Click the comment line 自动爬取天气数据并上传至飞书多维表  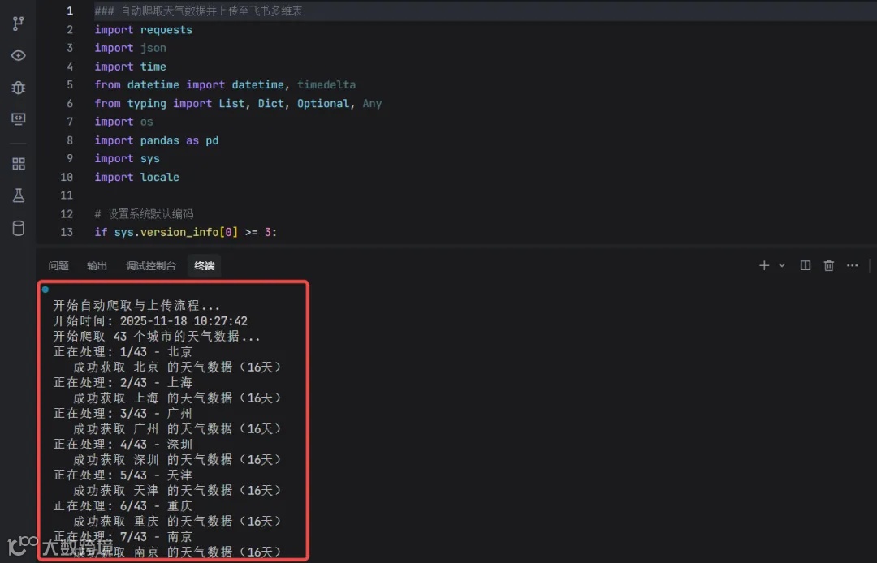199,11
